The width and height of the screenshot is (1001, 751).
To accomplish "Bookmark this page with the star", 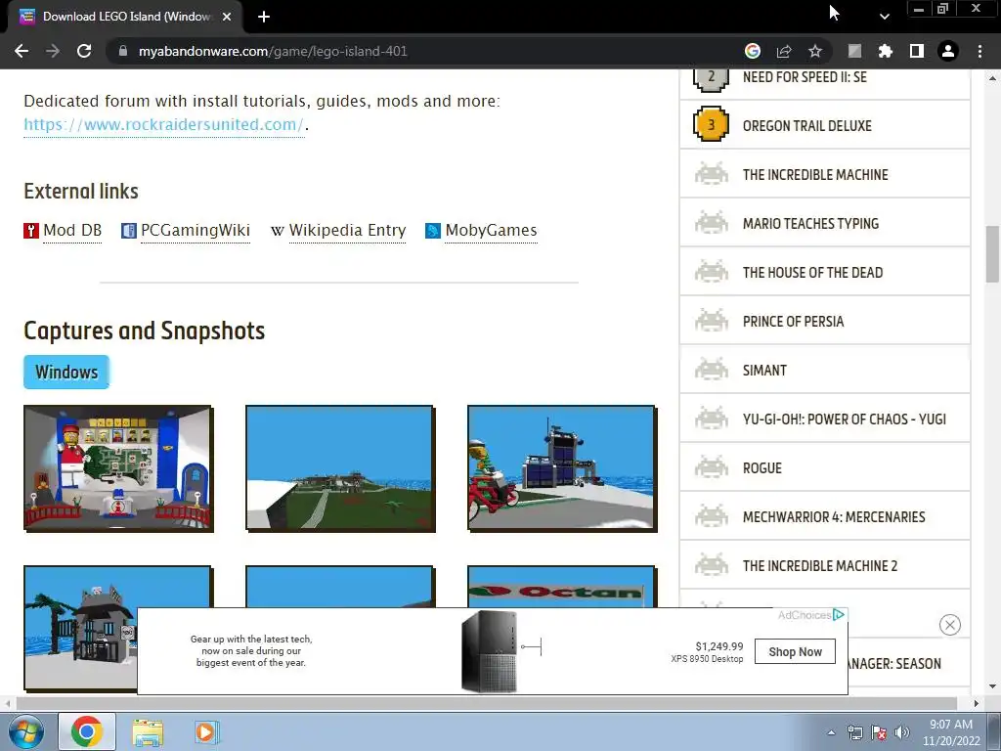I will tap(815, 51).
